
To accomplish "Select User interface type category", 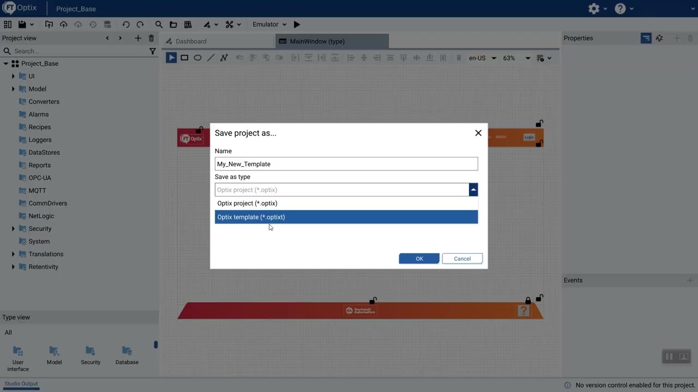I will tap(18, 358).
